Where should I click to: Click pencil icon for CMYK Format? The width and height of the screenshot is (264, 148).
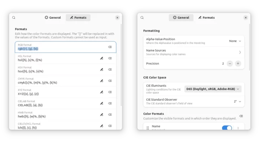pos(101,81)
